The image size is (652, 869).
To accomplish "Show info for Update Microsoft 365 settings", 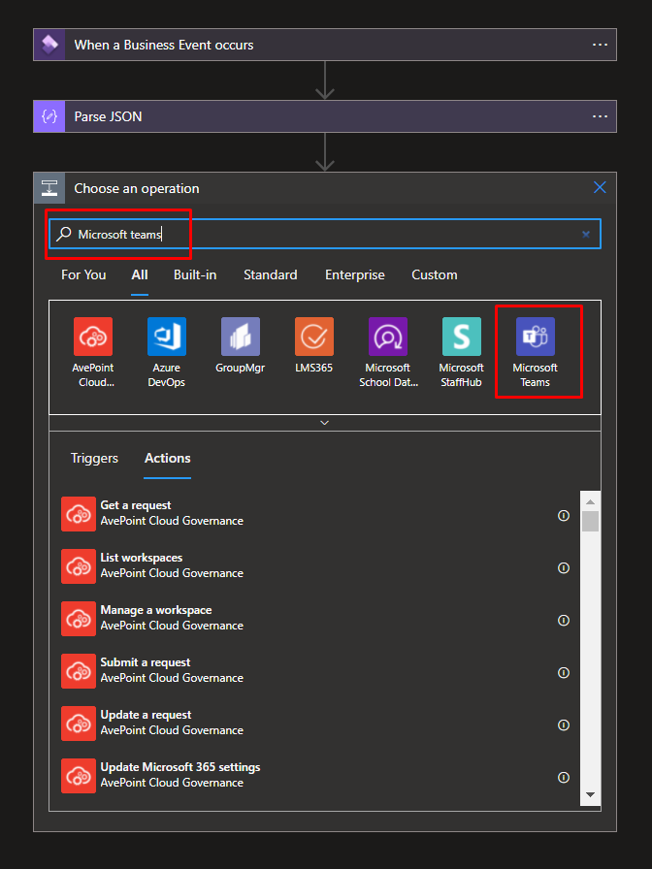I will [x=564, y=778].
